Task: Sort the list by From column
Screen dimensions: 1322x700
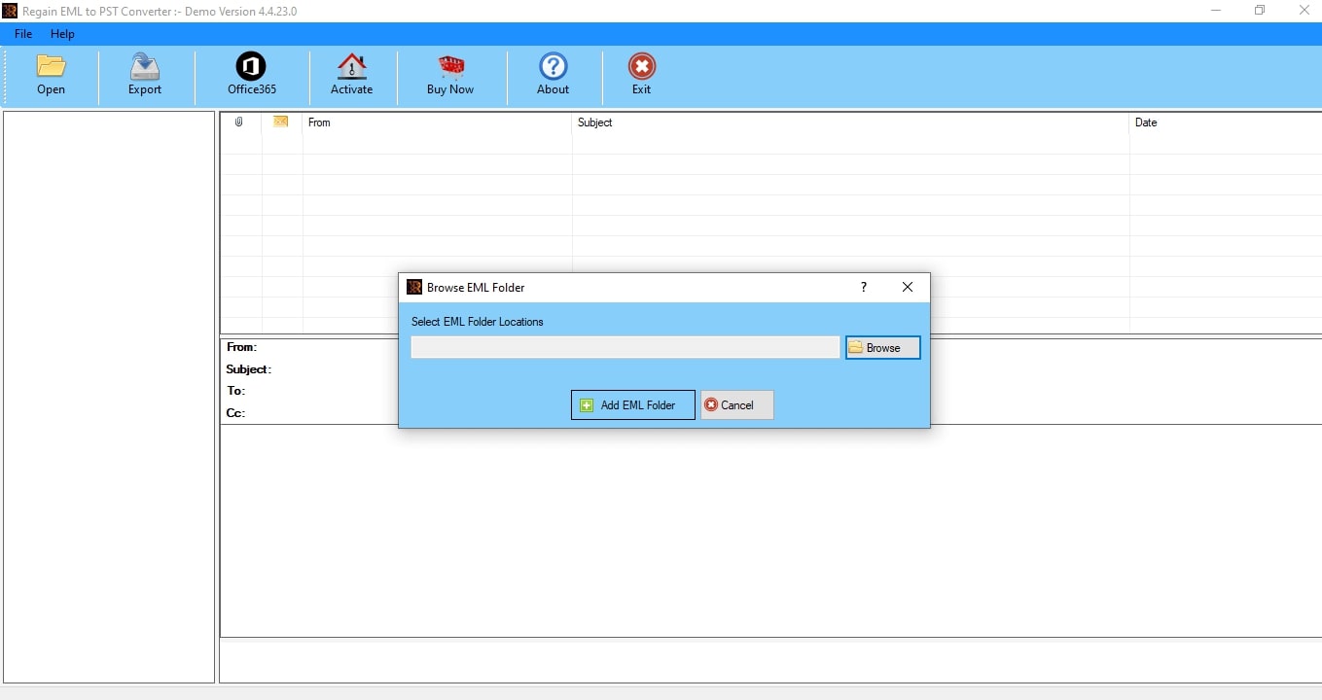Action: coord(437,122)
